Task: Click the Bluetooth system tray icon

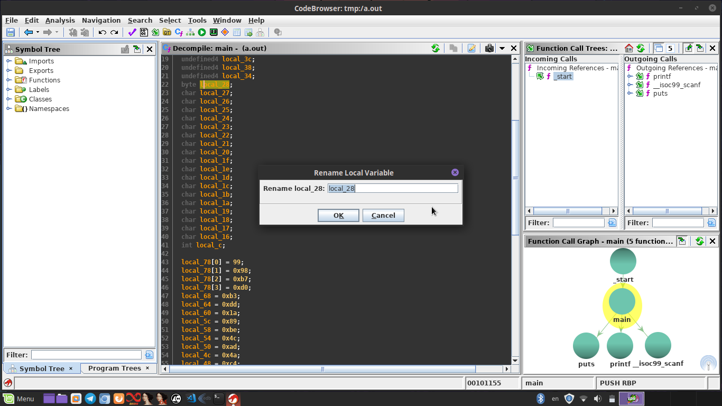Action: (541, 399)
